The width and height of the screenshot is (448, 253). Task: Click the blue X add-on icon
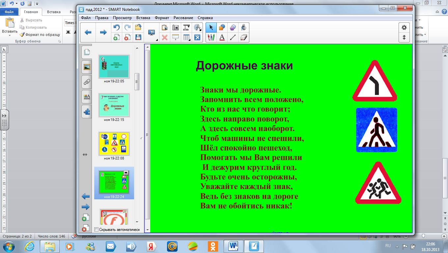[197, 37]
